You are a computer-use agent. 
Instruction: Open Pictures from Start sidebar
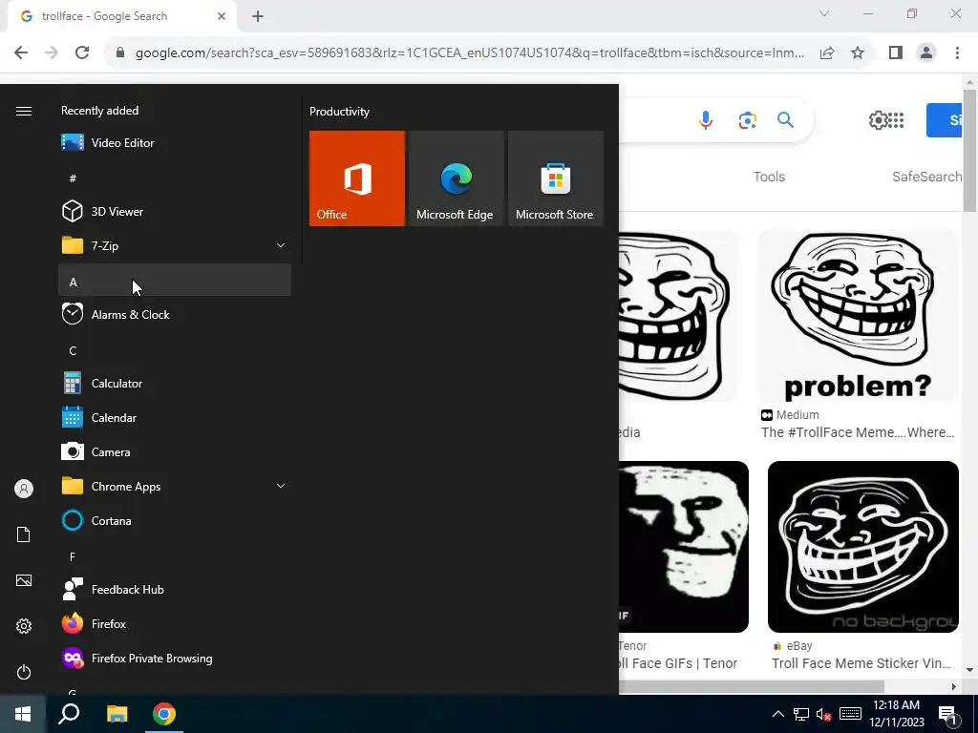tap(24, 580)
